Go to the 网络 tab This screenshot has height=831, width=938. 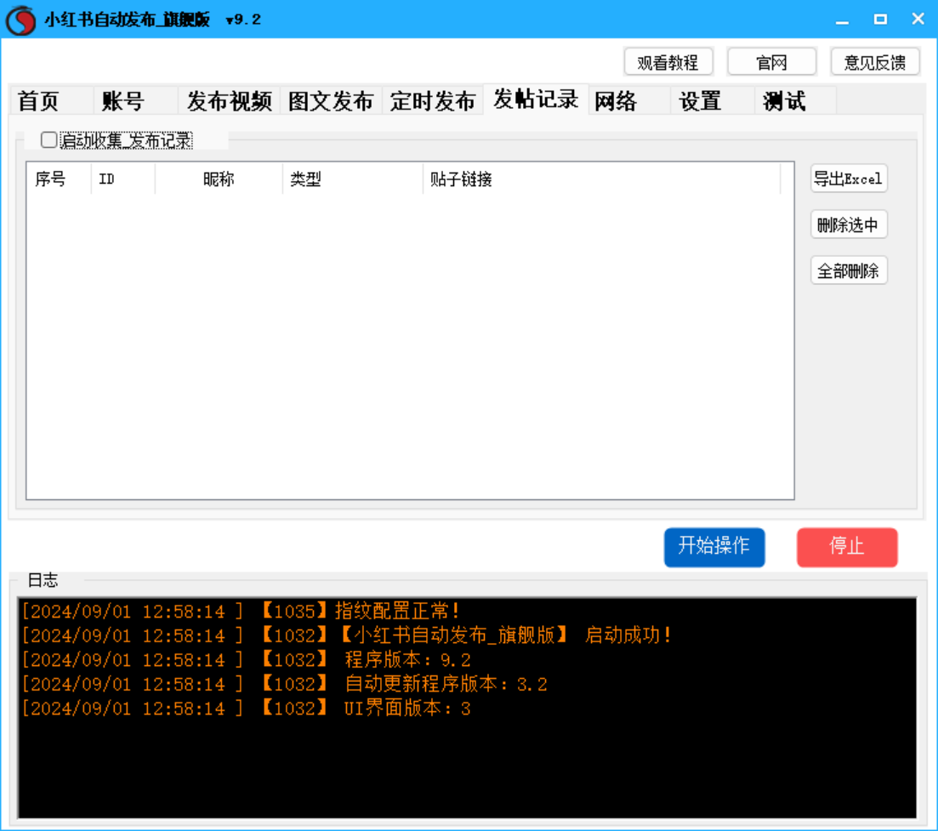tap(629, 100)
